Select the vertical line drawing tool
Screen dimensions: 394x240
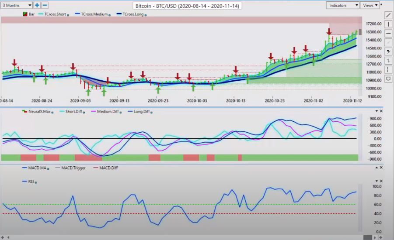[x=388, y=24]
